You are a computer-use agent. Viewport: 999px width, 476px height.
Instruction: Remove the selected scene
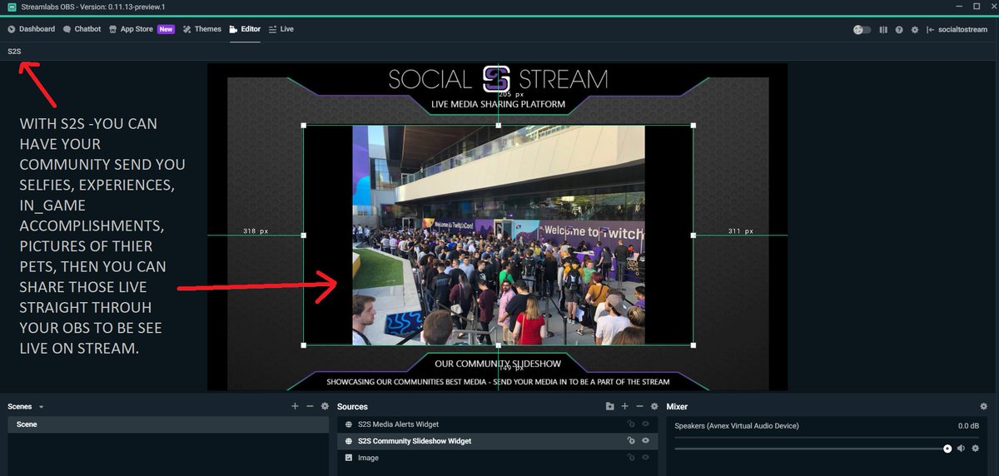coord(310,406)
